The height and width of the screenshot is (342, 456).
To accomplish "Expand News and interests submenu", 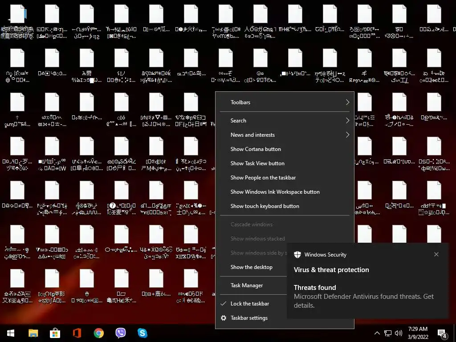I will (x=285, y=135).
